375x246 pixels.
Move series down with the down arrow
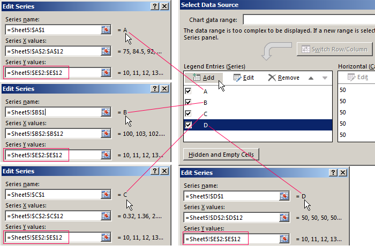pos(325,78)
